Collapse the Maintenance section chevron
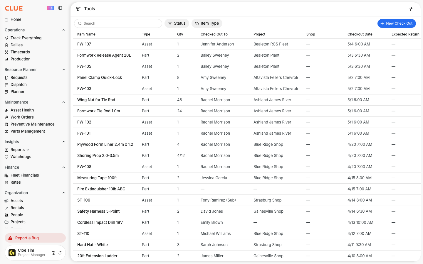This screenshot has height=264, width=423. (64, 102)
